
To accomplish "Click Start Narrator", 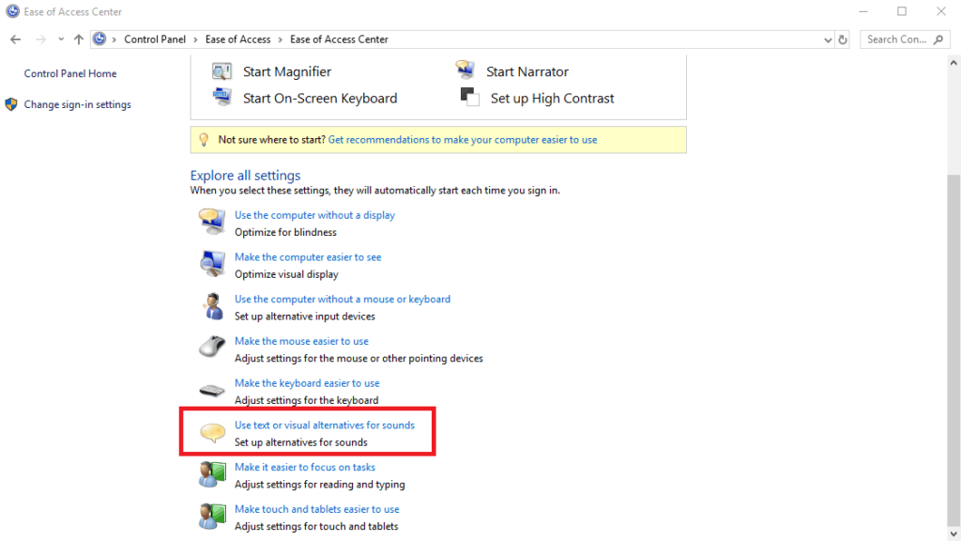I will tap(527, 71).
